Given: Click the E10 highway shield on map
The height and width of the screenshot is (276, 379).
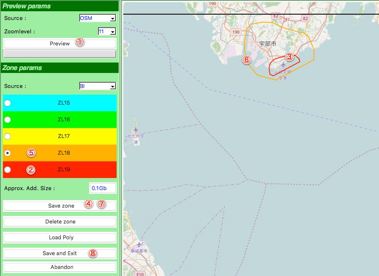Looking at the screenshot, I should pos(140,273).
